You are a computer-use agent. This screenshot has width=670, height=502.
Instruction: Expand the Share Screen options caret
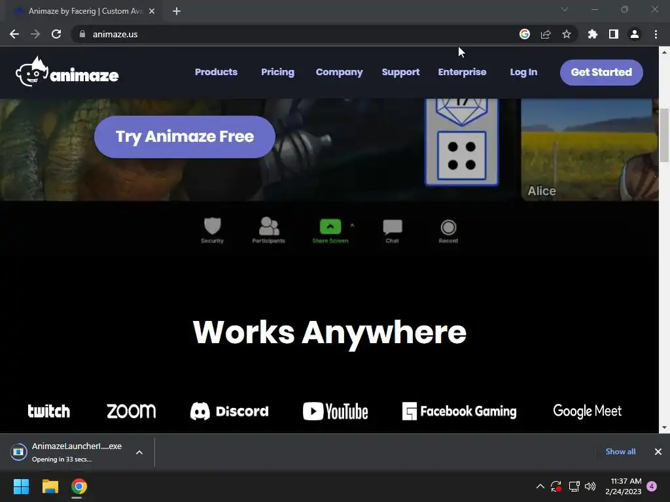pos(352,226)
